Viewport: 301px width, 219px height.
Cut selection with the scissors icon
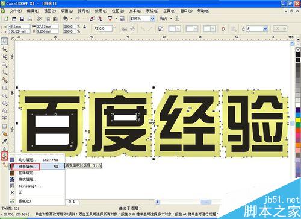point(40,19)
